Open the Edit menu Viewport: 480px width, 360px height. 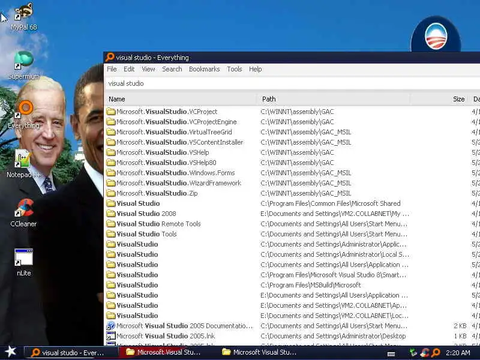click(129, 69)
